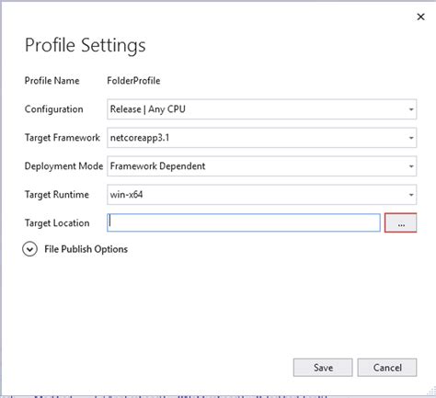Click the Target Runtime label
This screenshot has width=436, height=398.
pyautogui.click(x=57, y=195)
